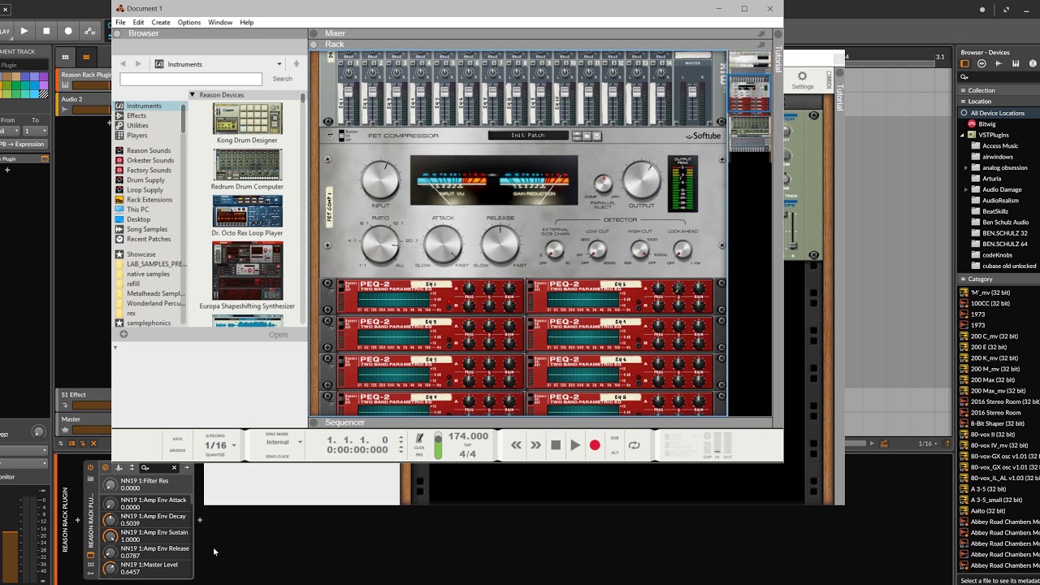Image resolution: width=1040 pixels, height=585 pixels.
Task: Open Factory Sounds location
Action: (x=149, y=170)
